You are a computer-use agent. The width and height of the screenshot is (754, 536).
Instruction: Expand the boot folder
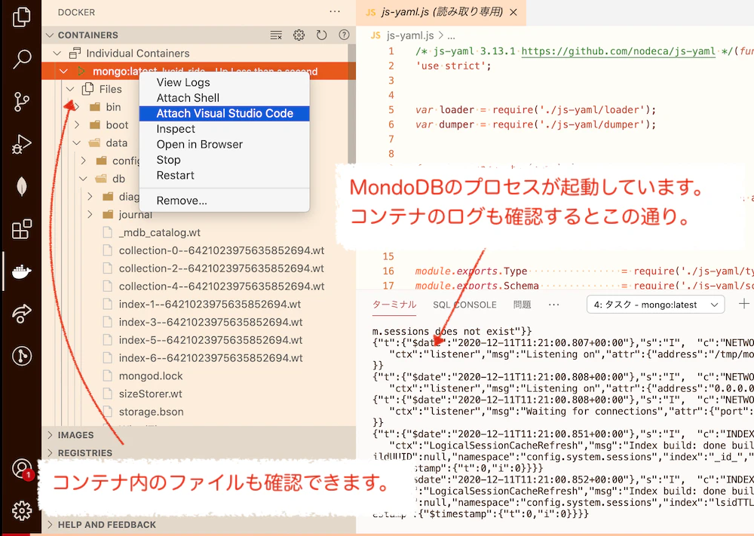(x=77, y=125)
